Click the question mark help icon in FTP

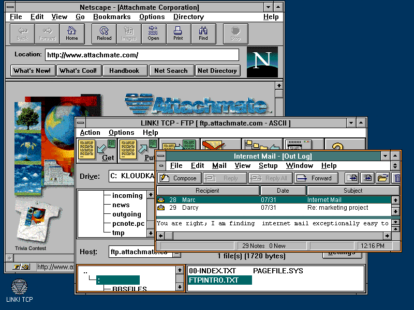click(345, 145)
